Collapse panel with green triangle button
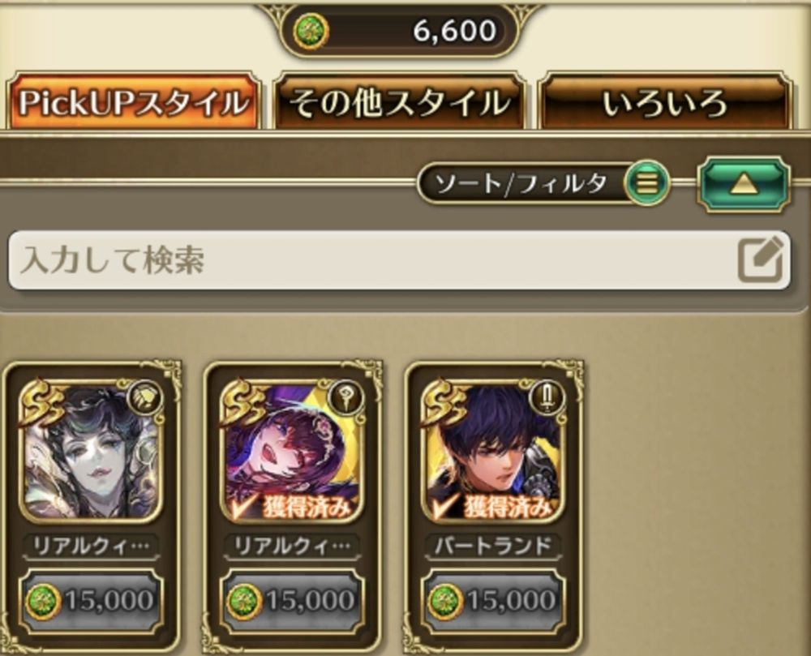The image size is (811, 656). tap(744, 185)
